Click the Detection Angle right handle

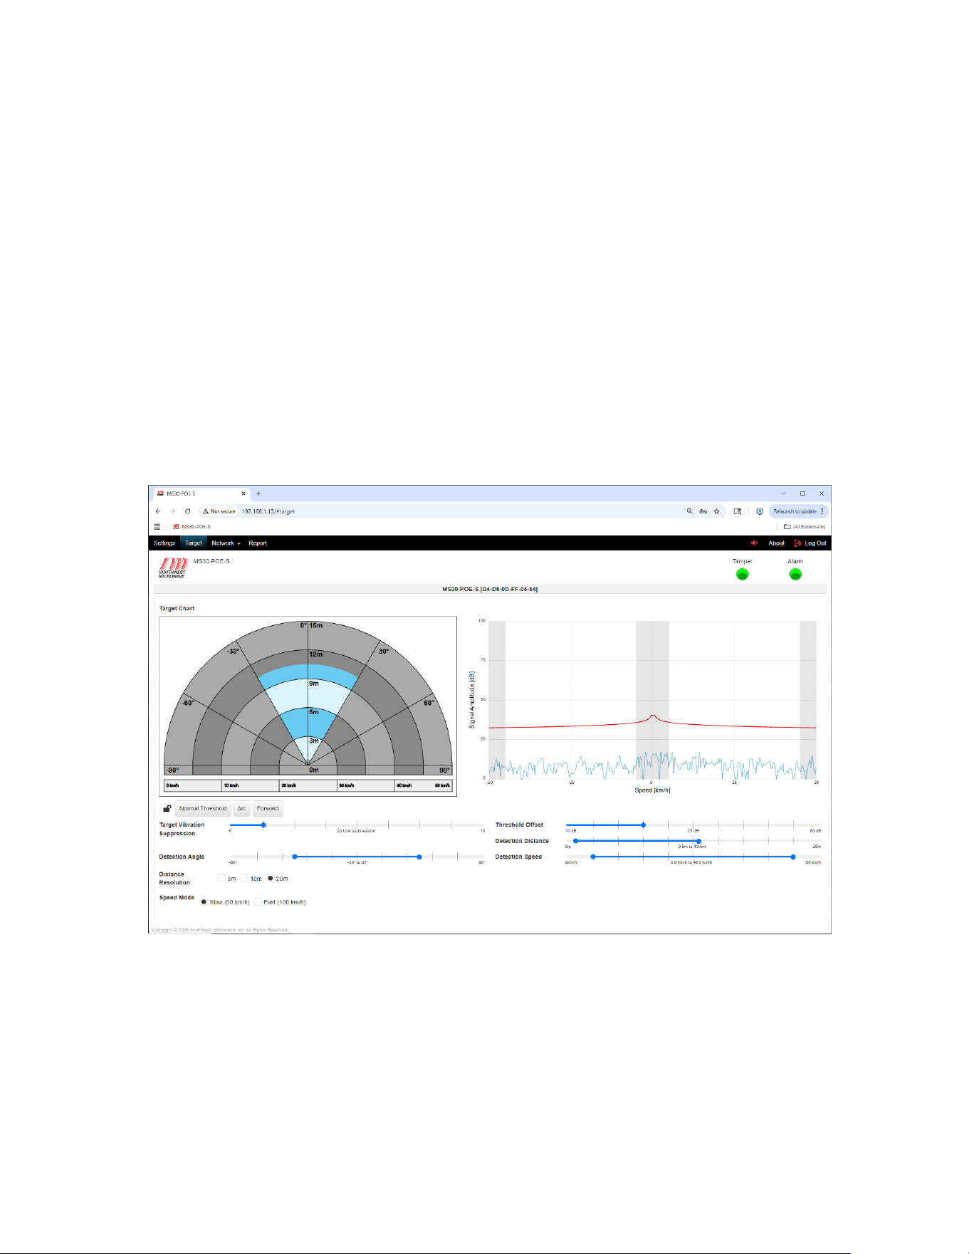(x=419, y=857)
